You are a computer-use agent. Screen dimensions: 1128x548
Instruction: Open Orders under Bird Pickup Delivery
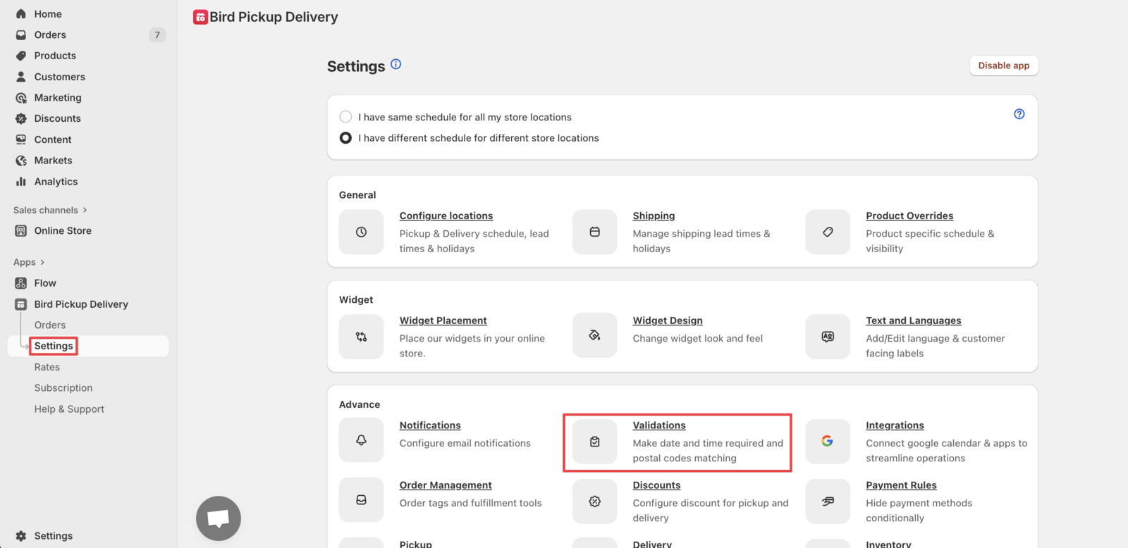point(50,325)
